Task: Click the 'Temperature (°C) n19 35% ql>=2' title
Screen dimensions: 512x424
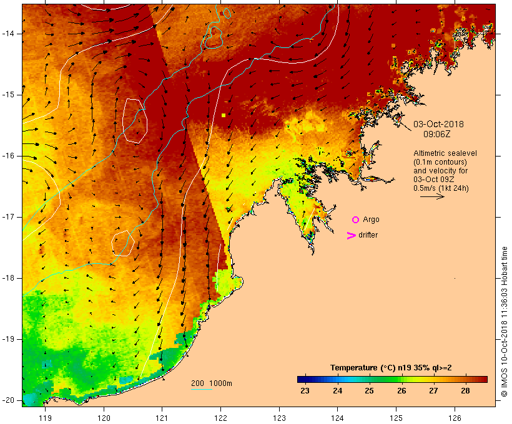Action: (391, 368)
